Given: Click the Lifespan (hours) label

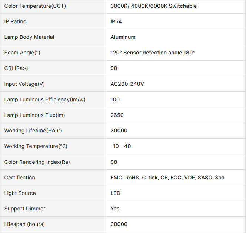Looking at the screenshot, I should (x=24, y=224).
